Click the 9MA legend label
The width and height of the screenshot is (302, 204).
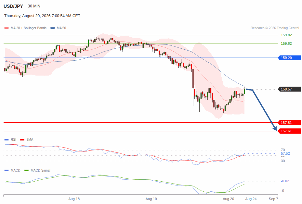[x=30, y=140]
